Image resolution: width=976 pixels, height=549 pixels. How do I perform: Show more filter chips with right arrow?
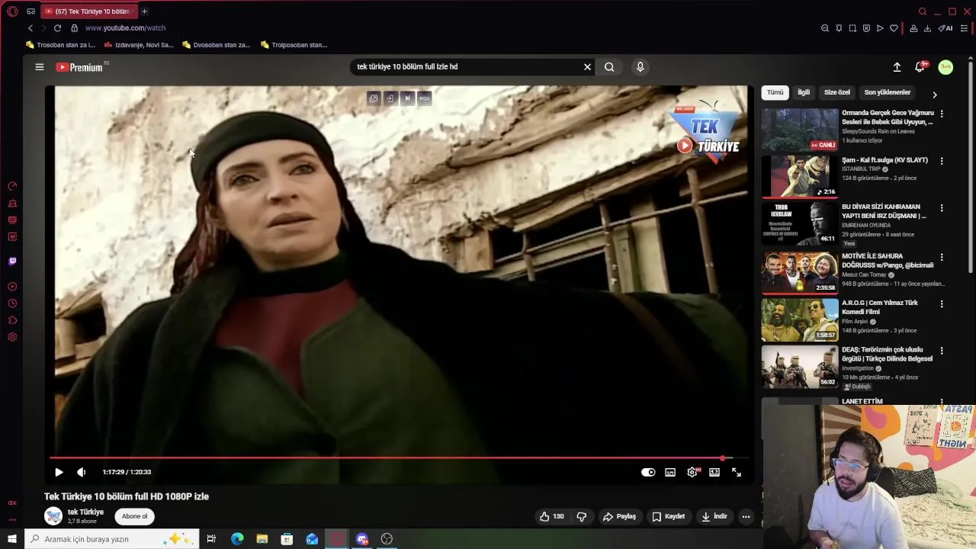point(935,95)
